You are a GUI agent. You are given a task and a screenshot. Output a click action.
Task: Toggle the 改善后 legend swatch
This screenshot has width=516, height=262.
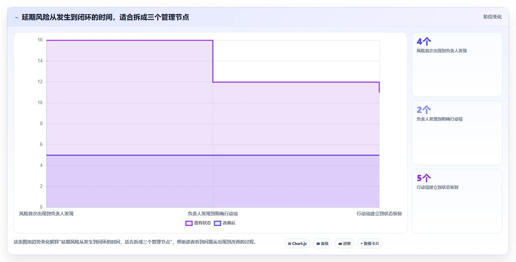(218, 223)
